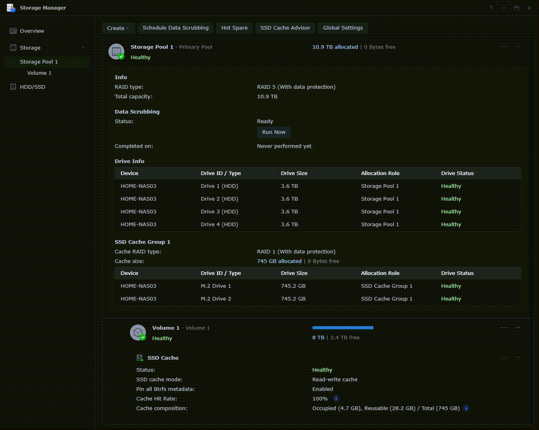Collapse the SSD Cache section
Image resolution: width=539 pixels, height=430 pixels.
[518, 358]
